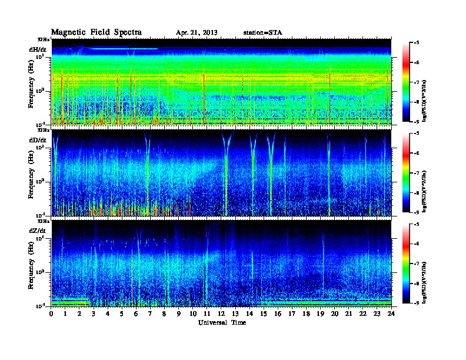
Task: Click the hour 6 tick label
Action: pos(137,314)
